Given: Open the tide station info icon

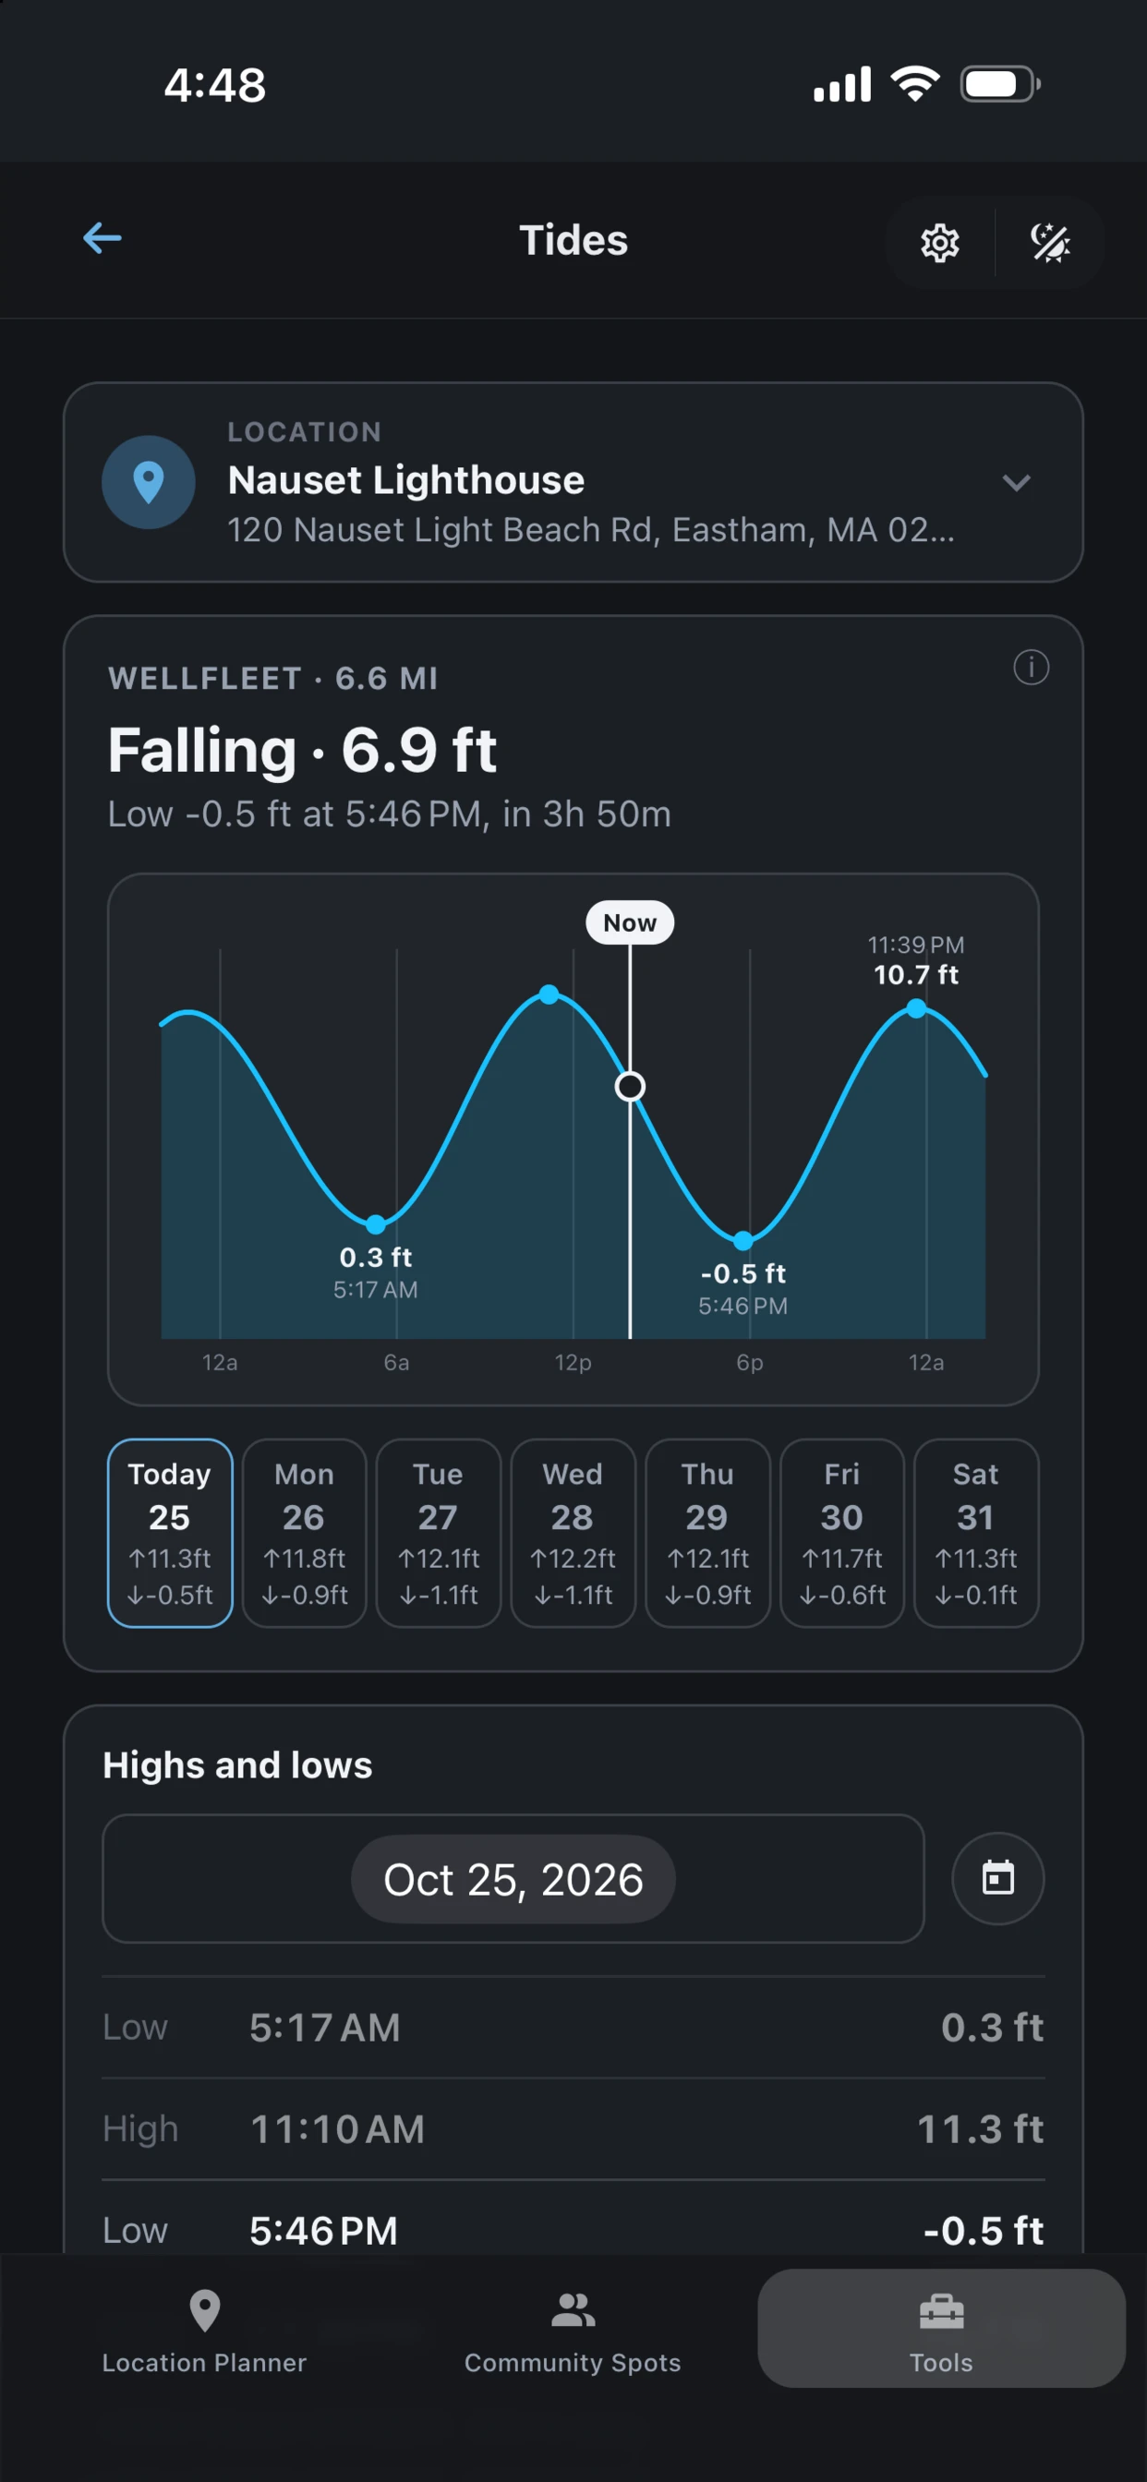Looking at the screenshot, I should coord(1031,667).
